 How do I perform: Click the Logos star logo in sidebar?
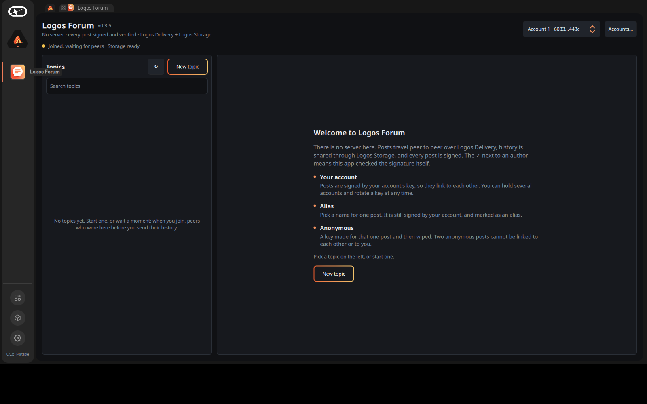pos(18,12)
